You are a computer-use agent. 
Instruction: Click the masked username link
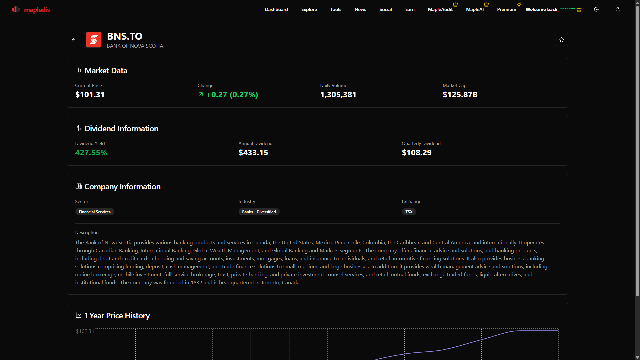pos(568,9)
